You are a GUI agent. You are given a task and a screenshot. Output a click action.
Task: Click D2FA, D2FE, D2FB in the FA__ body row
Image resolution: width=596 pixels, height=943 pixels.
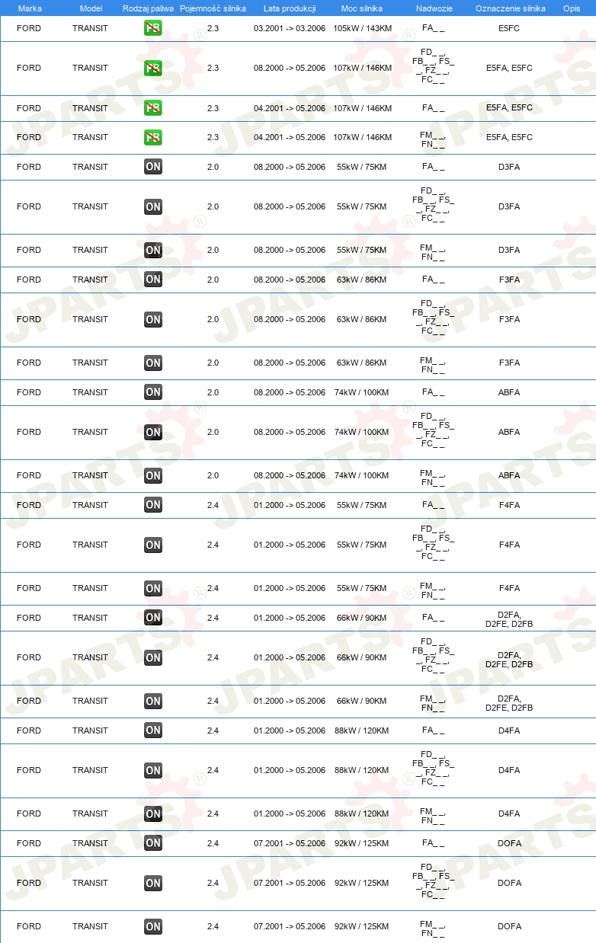point(509,618)
